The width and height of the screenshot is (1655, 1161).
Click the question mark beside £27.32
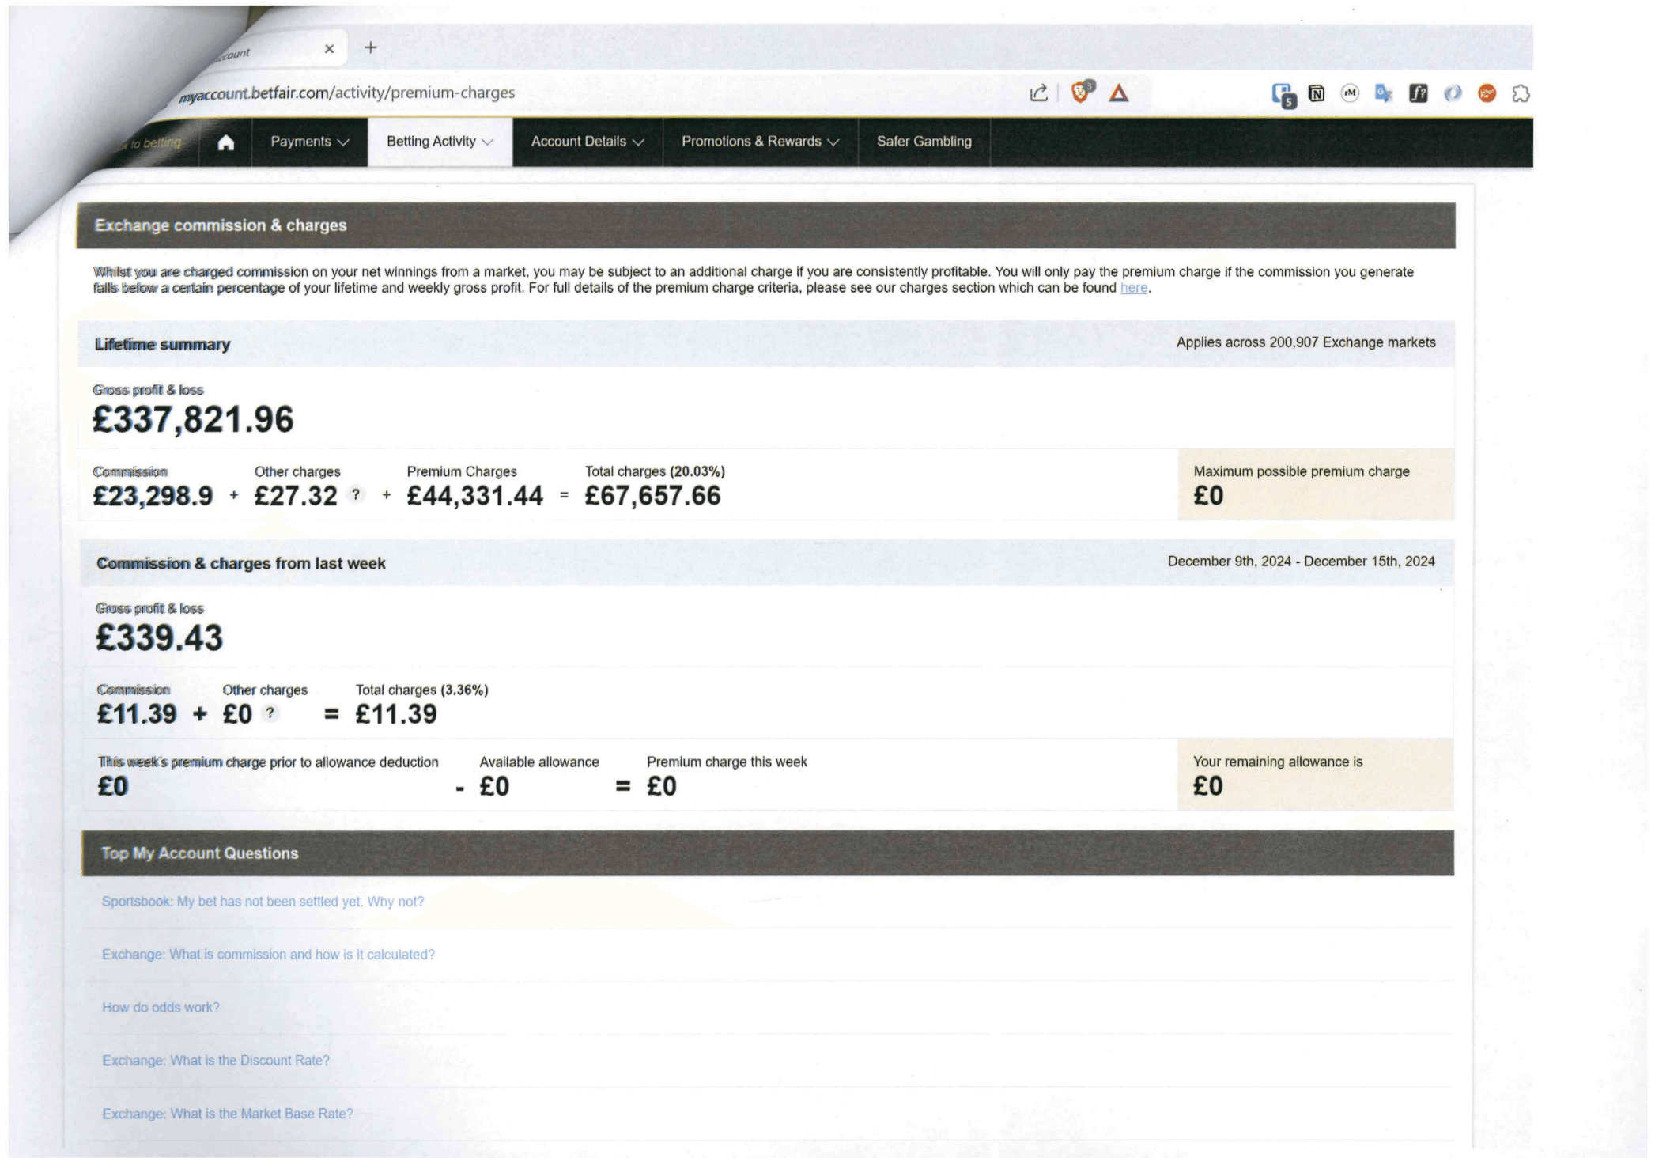pos(356,494)
